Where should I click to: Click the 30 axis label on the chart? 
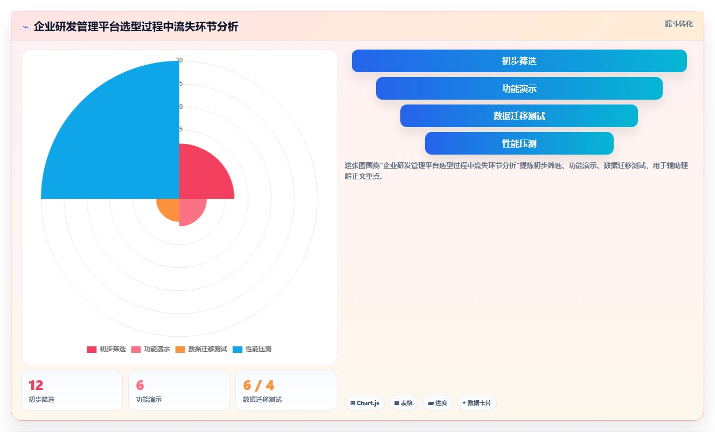point(179,60)
